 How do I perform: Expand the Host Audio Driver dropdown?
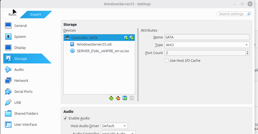[x=114, y=126]
